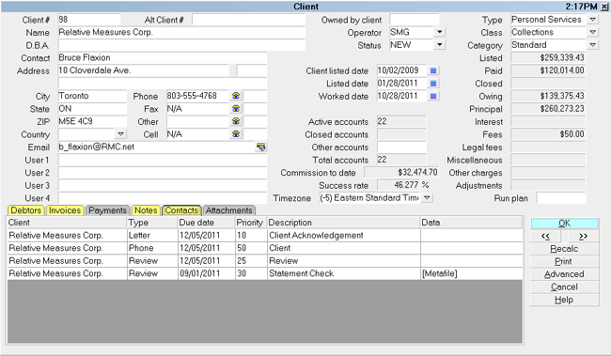Click the OK button
611x356 pixels.
[564, 224]
